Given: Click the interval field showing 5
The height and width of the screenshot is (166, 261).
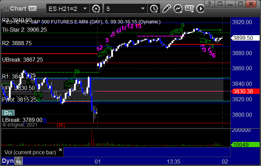Looking at the screenshot, I should 126,9.
